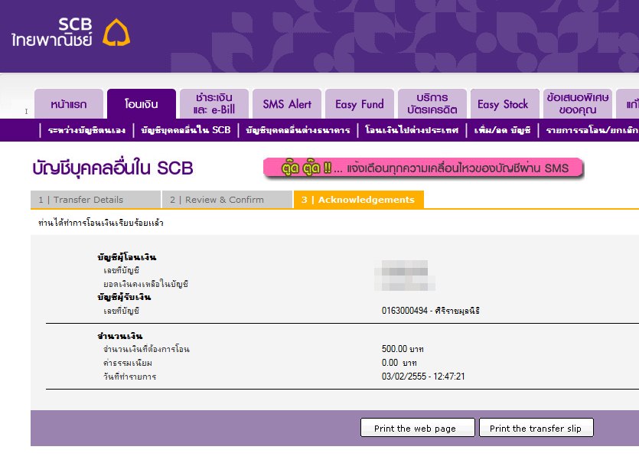Click the ท่านได้ทำการโอนเงินเรียบร้อยแล้ว message
Viewport: 639px width, 463px height.
tap(101, 223)
